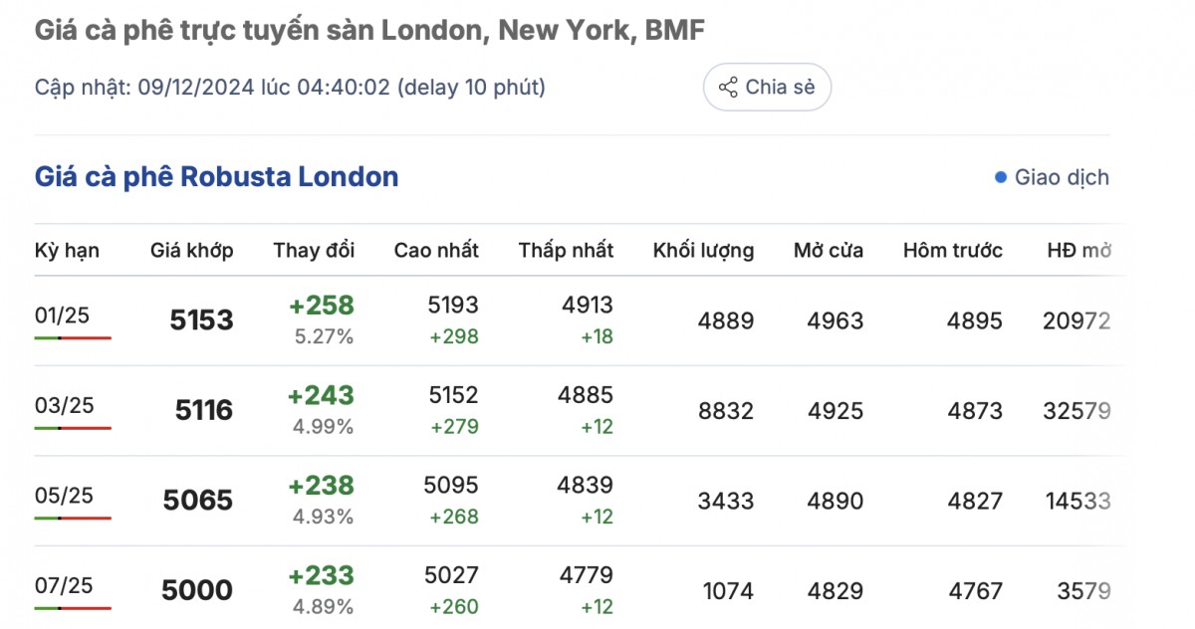
Task: Select the Khối lượng column header
Action: 703,250
